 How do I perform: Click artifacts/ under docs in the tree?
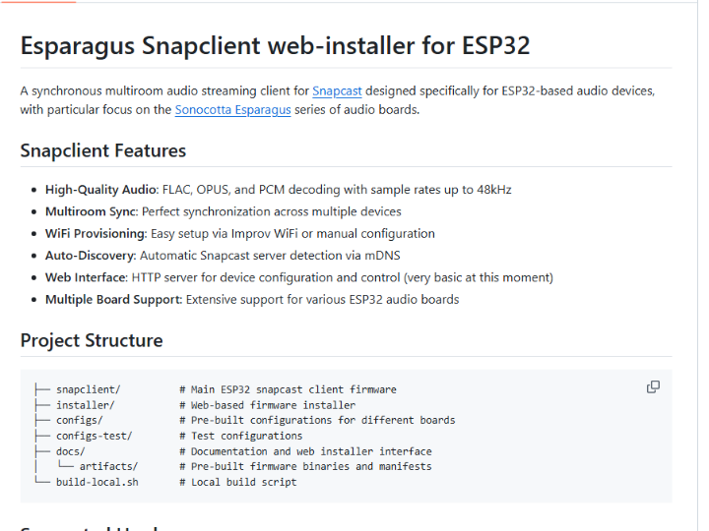108,466
